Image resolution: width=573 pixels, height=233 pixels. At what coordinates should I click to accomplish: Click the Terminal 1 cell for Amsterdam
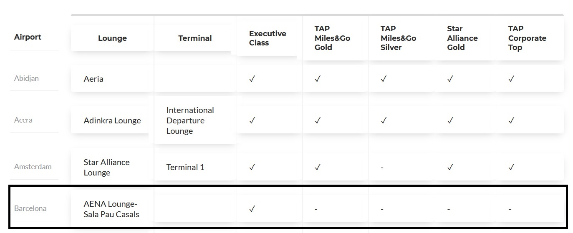pyautogui.click(x=185, y=167)
